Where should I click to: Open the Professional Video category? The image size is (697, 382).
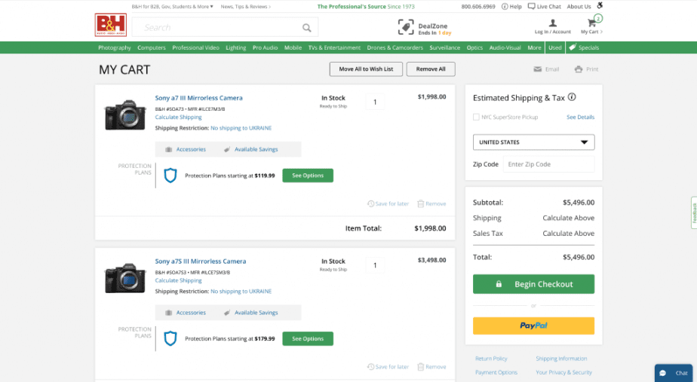tap(195, 47)
